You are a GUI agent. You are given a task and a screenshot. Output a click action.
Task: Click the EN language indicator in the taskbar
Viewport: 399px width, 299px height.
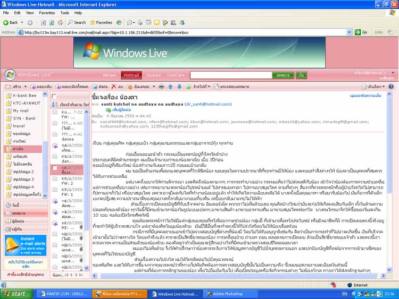345,294
